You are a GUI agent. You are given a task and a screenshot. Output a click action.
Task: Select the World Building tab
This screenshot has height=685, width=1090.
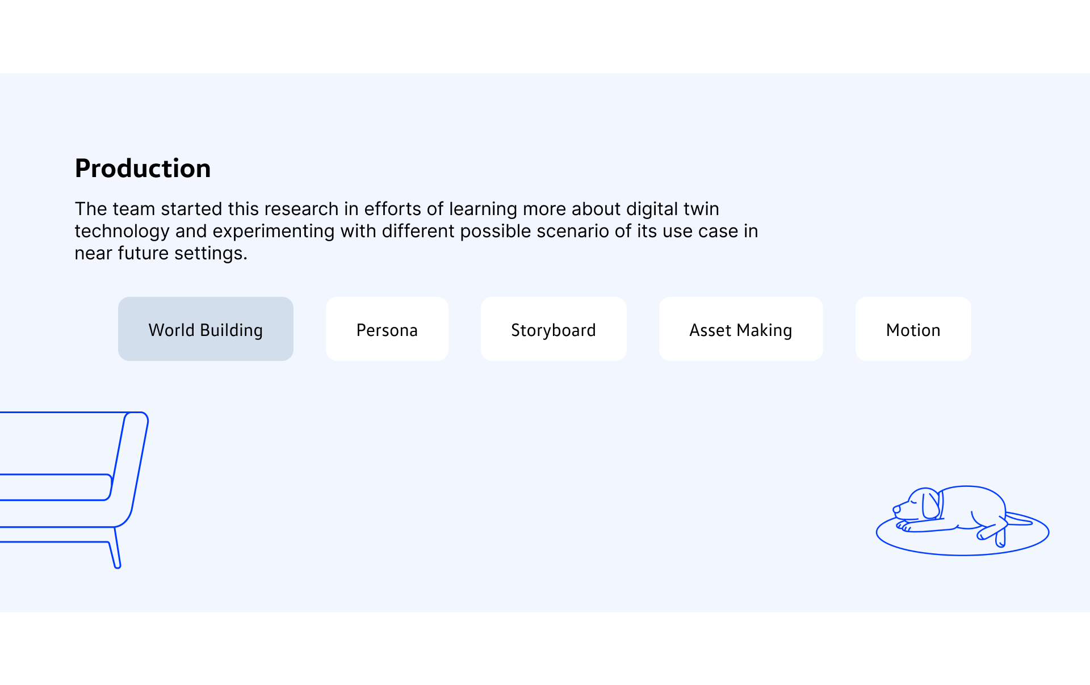[x=206, y=329]
